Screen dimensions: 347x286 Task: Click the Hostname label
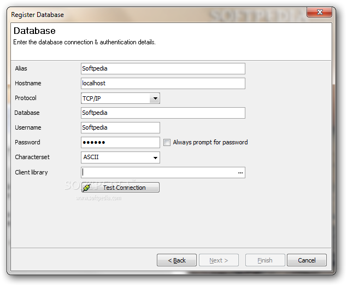(28, 83)
